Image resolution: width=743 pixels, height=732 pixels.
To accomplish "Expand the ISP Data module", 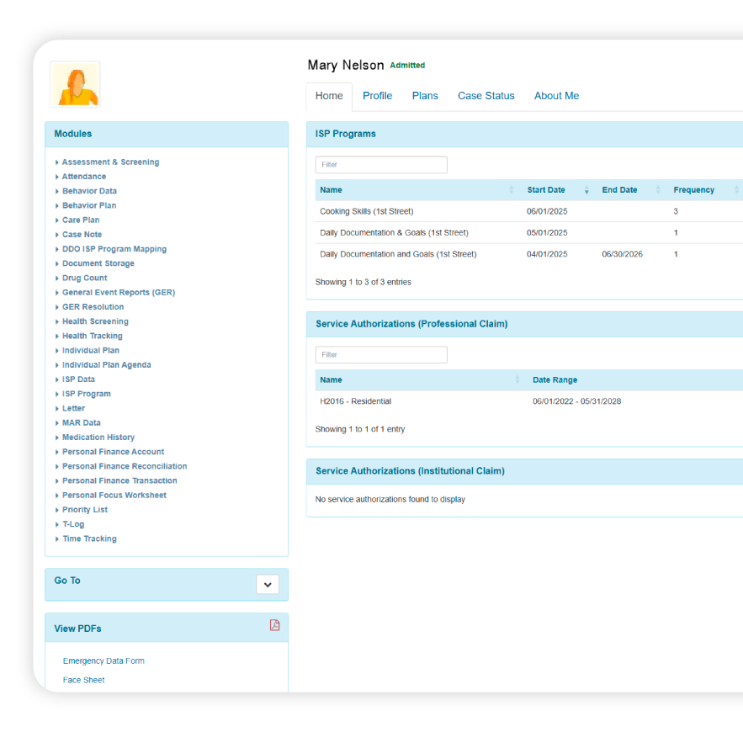I will [80, 379].
